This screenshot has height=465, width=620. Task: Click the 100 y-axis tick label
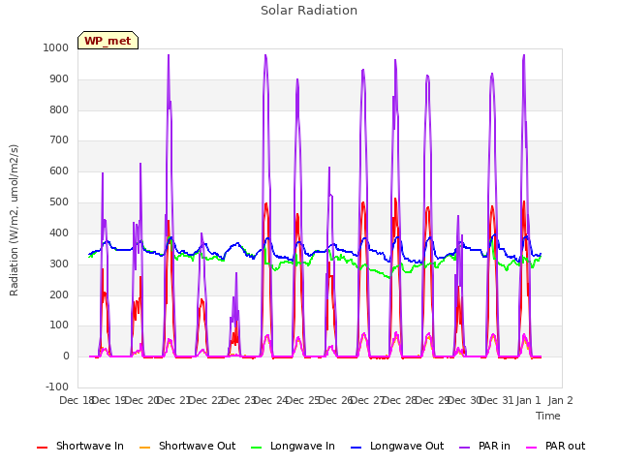click(x=59, y=325)
